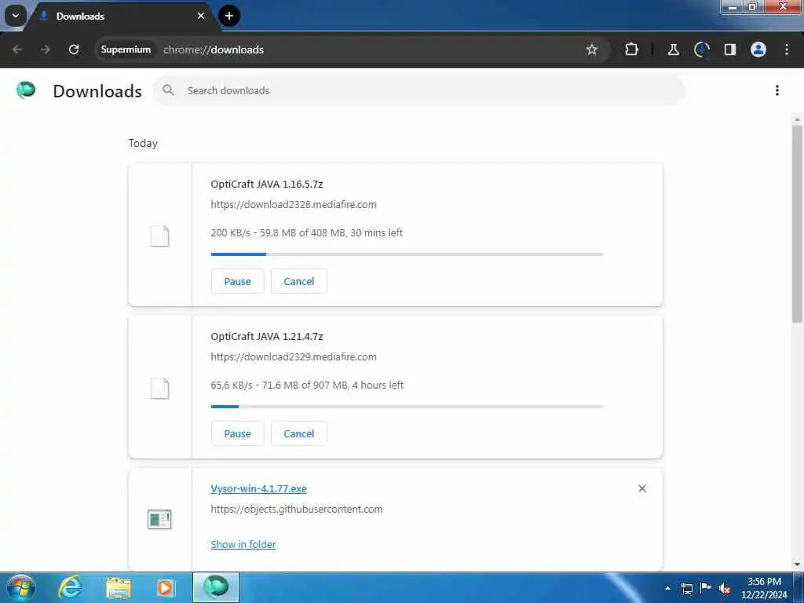Viewport: 804px width, 603px height.
Task: Click https://objects.githubusercontent.com source URL
Action: coord(296,509)
